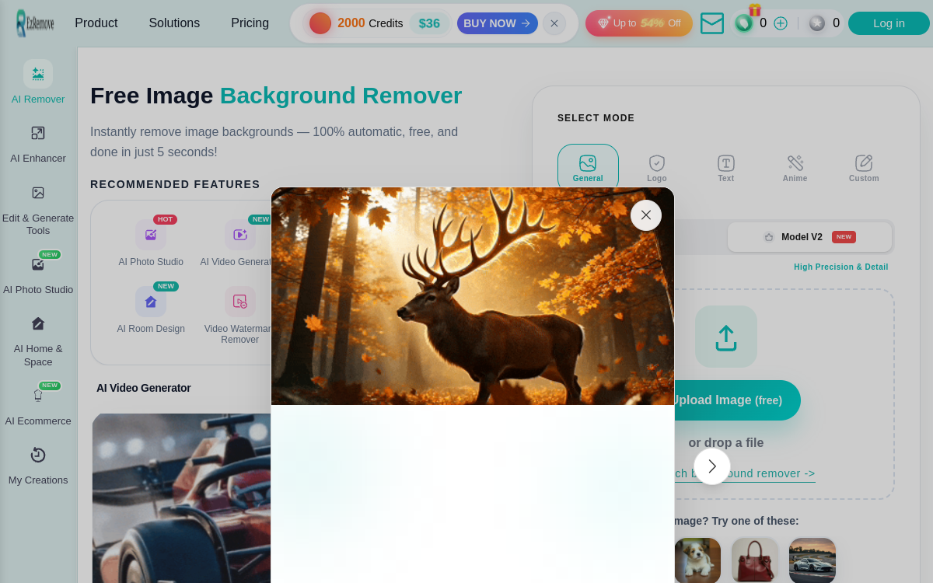Open Edit & Generate Tools in sidebar
Screen dimensions: 933x583
(38, 211)
